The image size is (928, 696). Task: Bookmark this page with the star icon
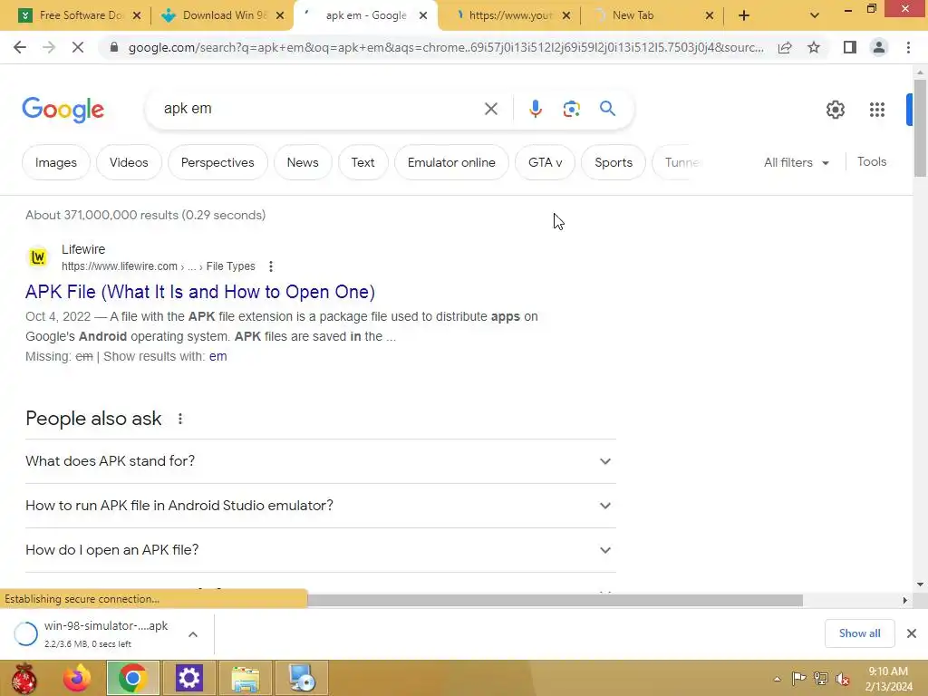[x=814, y=47]
